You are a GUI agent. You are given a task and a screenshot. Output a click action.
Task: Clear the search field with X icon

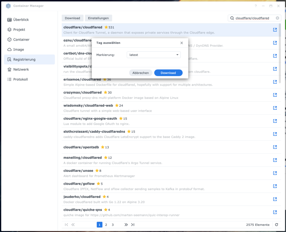(x=277, y=18)
